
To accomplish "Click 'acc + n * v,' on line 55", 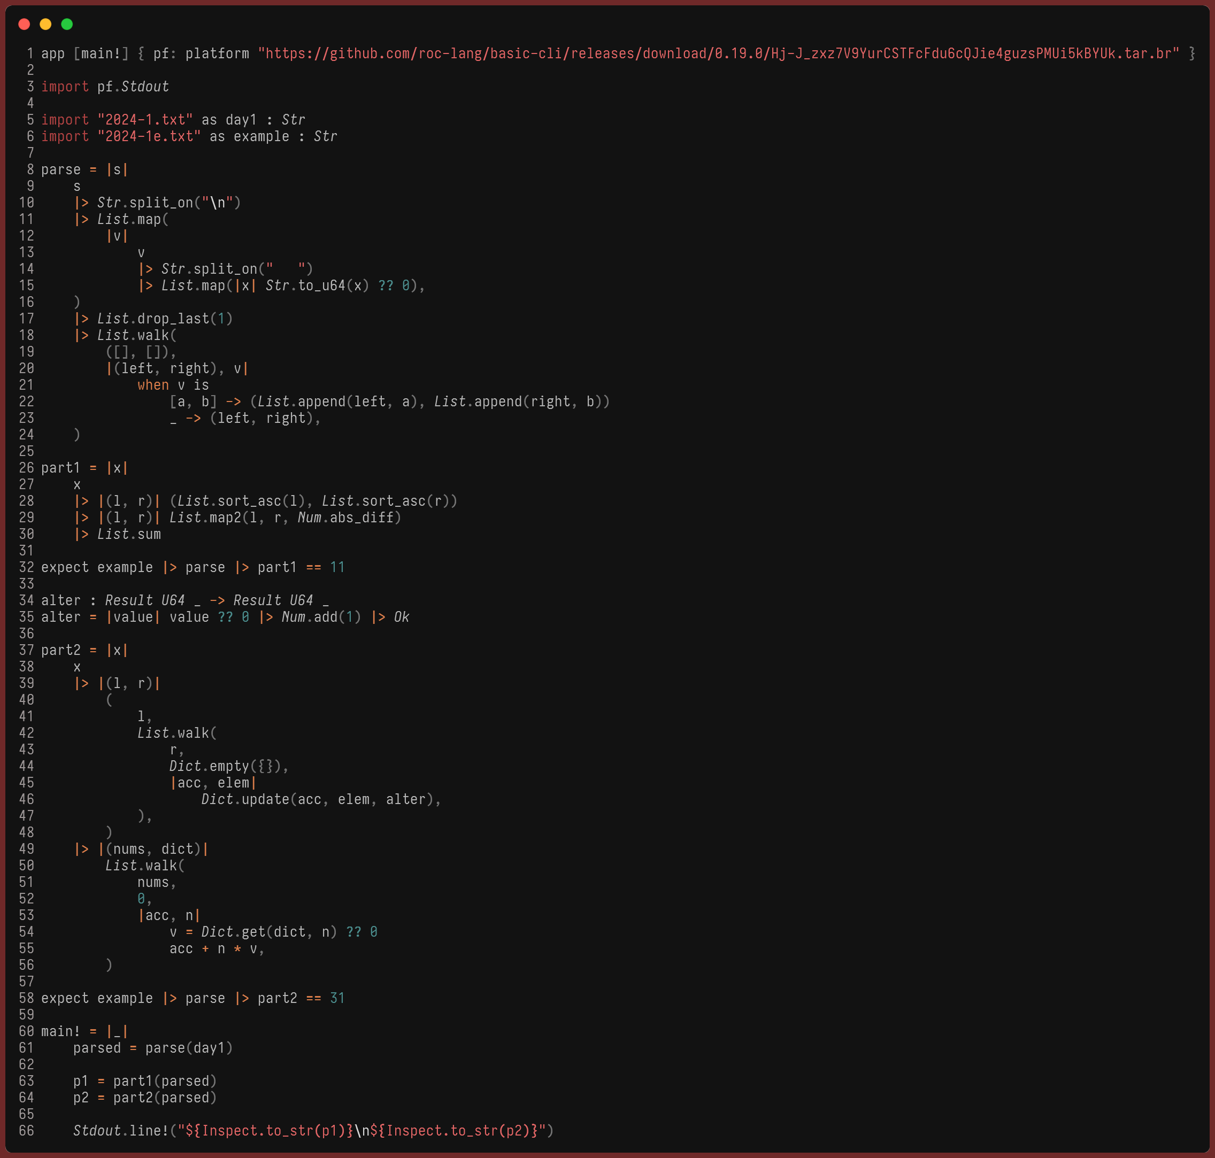I will click(x=217, y=949).
